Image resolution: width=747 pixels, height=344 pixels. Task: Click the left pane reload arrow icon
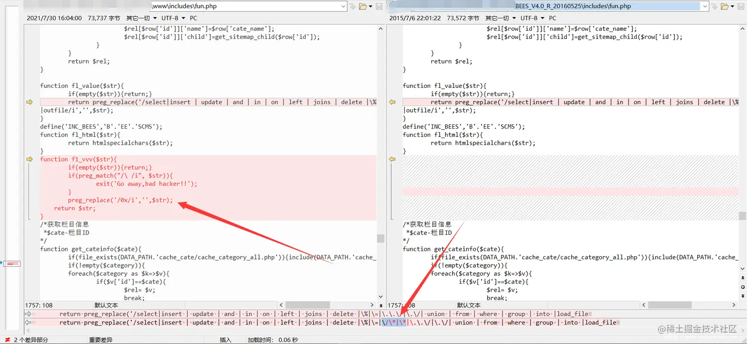pyautogui.click(x=353, y=6)
